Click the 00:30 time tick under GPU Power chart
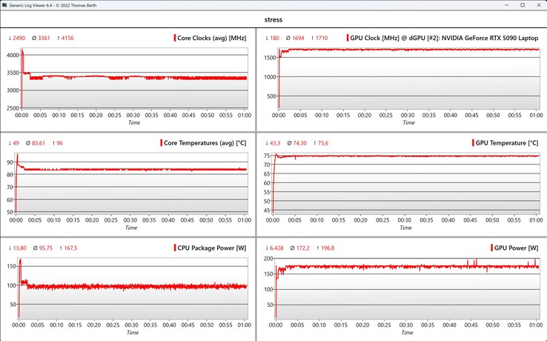The width and height of the screenshot is (547, 341). pos(405,325)
